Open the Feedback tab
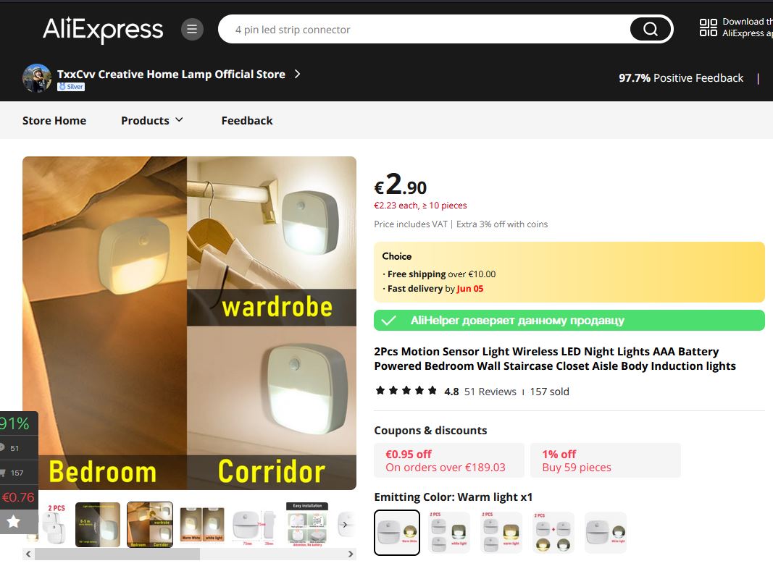 click(x=247, y=120)
